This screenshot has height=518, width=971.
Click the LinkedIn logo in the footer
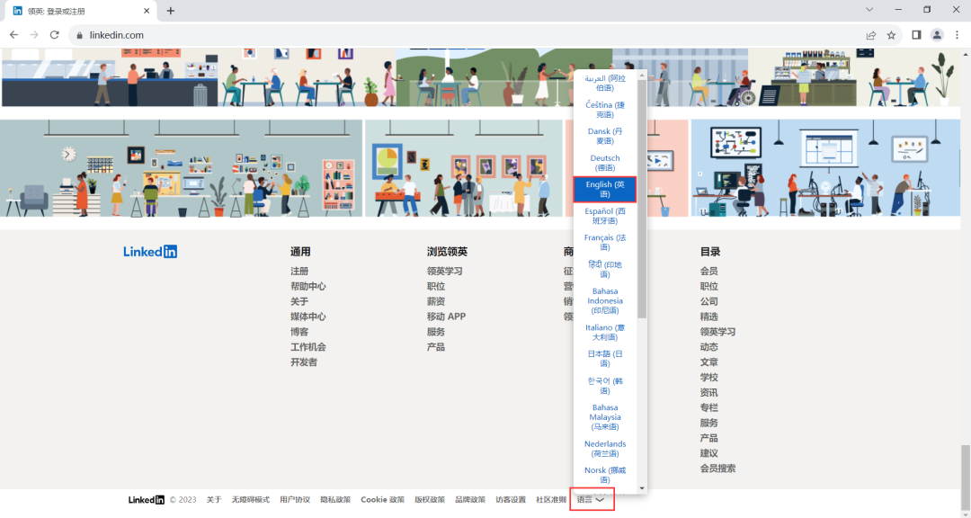pyautogui.click(x=149, y=251)
